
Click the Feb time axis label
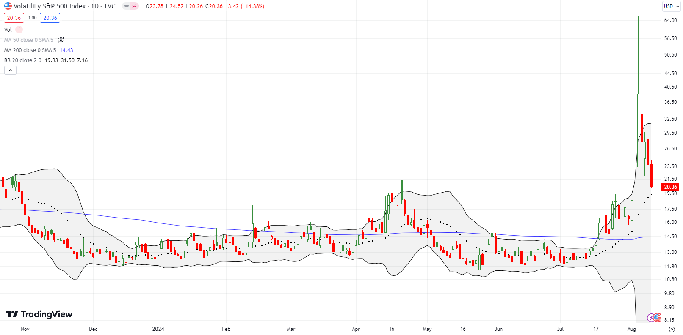[x=226, y=329]
